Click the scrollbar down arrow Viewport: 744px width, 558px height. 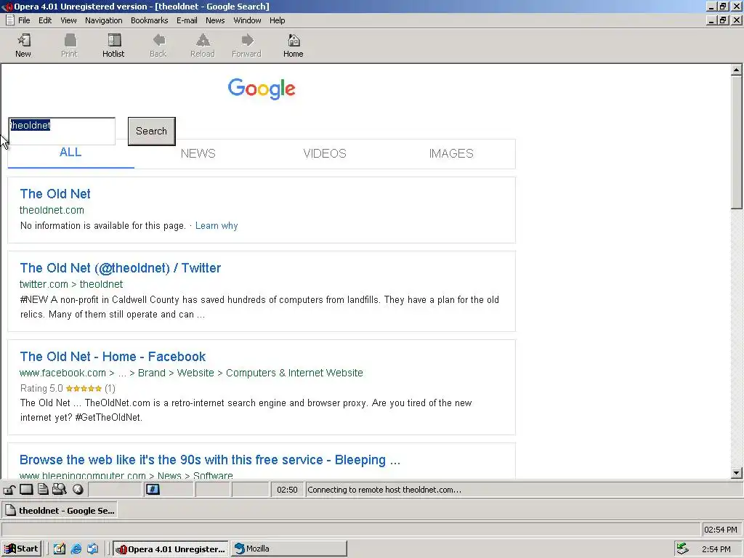(x=736, y=472)
